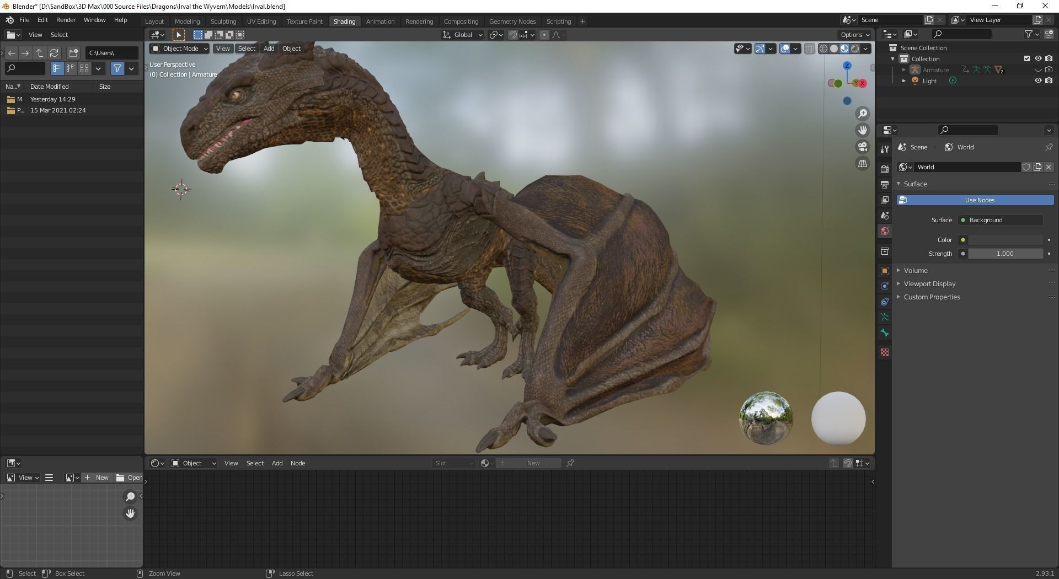1059x579 pixels.
Task: Open the File menu
Action: point(24,20)
